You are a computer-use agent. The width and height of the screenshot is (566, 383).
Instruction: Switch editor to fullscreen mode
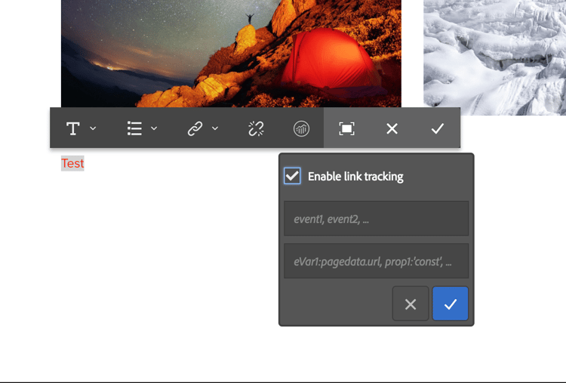(x=346, y=128)
